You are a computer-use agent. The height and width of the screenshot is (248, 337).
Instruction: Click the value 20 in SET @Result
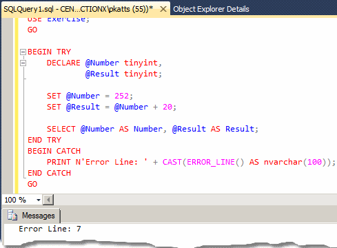click(167, 107)
